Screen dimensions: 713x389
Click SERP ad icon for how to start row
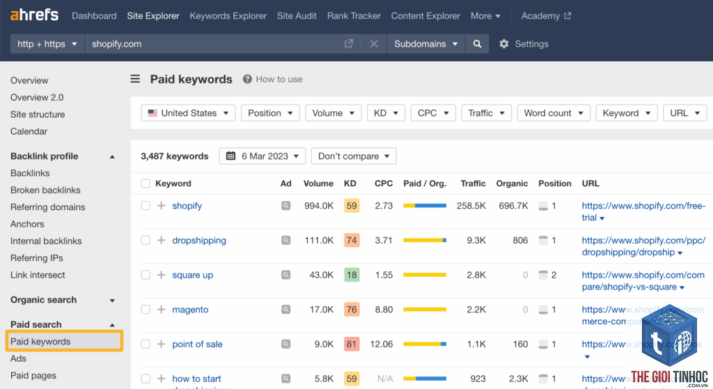pos(285,379)
